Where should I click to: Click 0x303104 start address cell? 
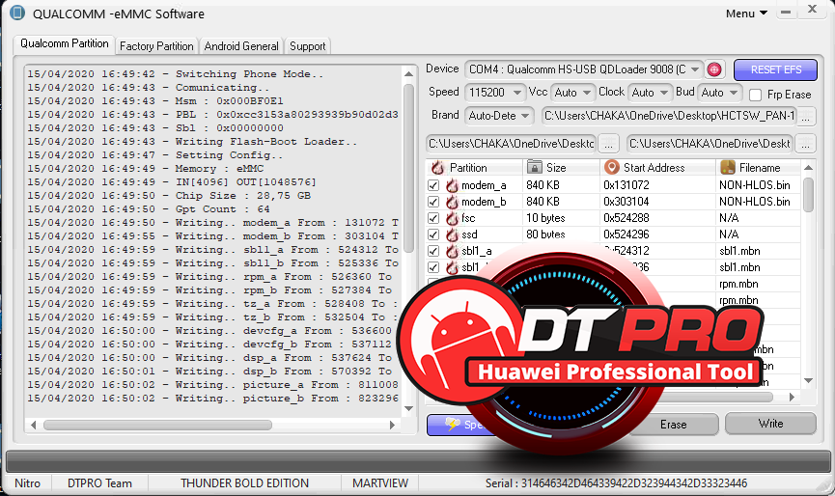click(x=626, y=202)
